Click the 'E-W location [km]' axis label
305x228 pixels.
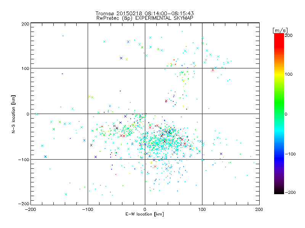click(144, 214)
